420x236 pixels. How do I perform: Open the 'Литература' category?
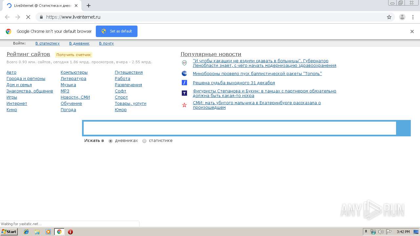73,79
